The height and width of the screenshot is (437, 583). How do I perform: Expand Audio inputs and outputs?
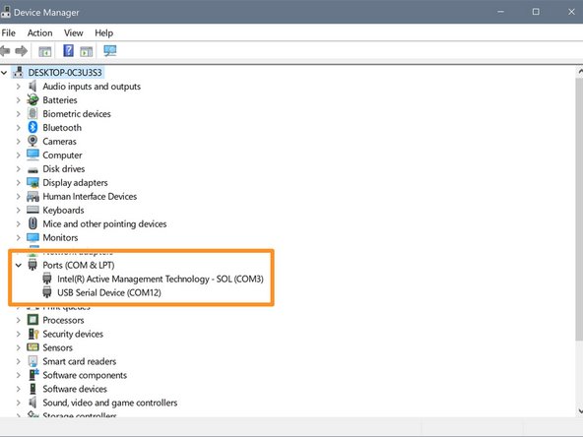(x=18, y=87)
